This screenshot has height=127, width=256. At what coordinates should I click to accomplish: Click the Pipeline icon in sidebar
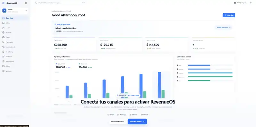click(4, 33)
